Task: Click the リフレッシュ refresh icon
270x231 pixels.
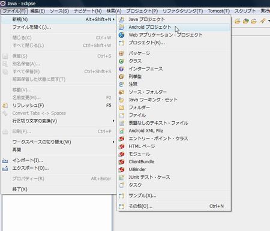Action: [x=5, y=106]
